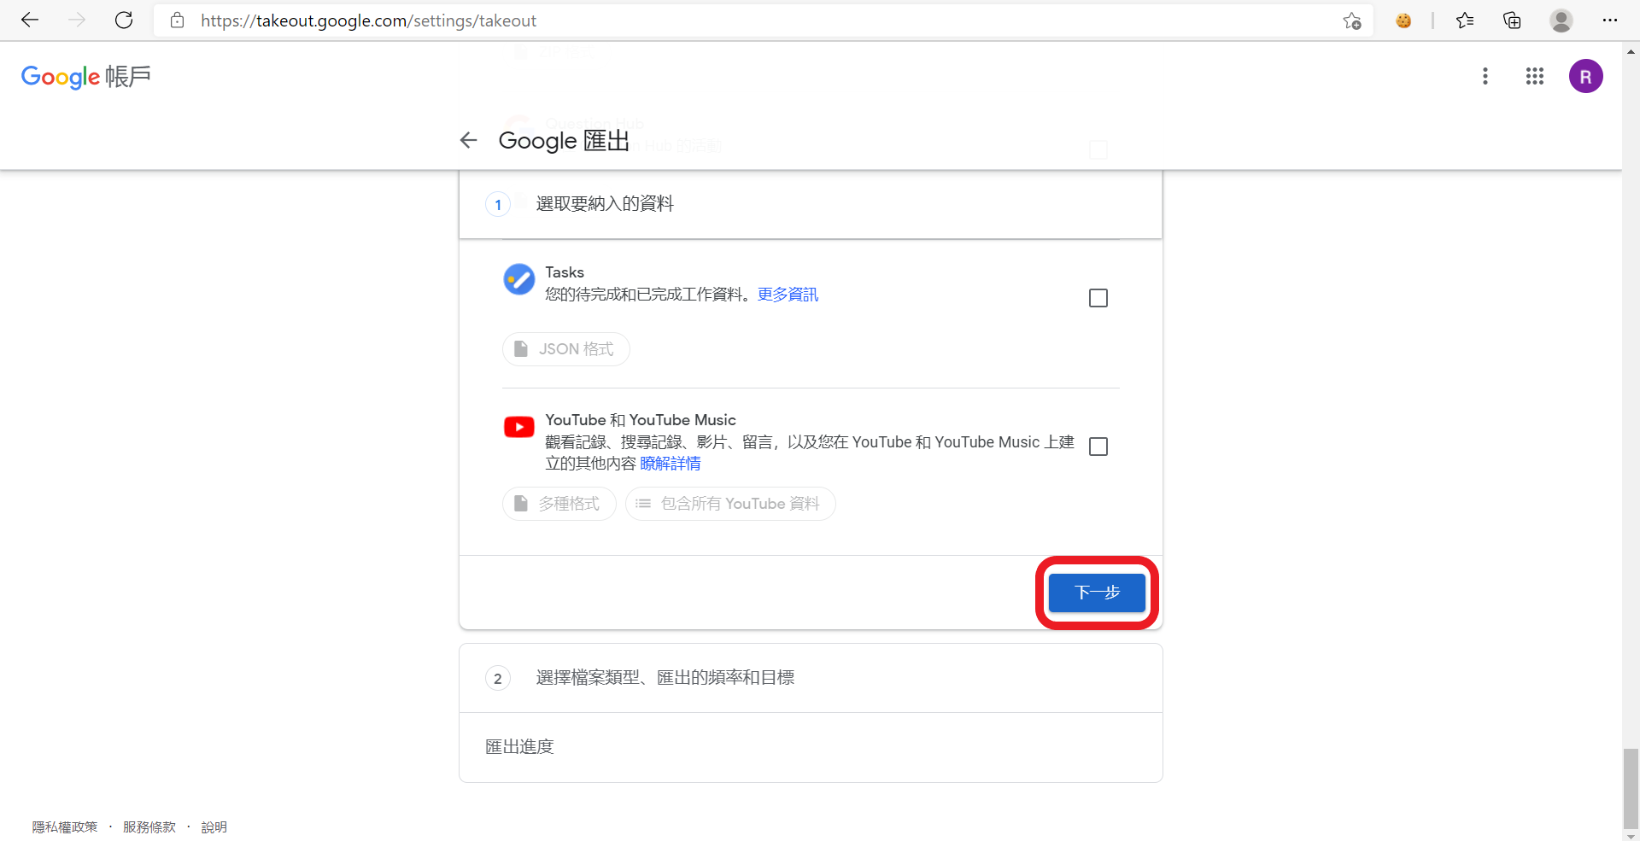Image resolution: width=1640 pixels, height=841 pixels.
Task: Click the browser profile avatar icon
Action: coord(1561,20)
